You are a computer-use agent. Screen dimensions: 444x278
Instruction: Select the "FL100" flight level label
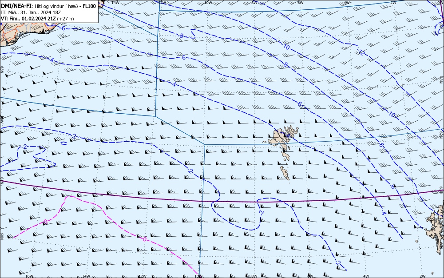89,6
